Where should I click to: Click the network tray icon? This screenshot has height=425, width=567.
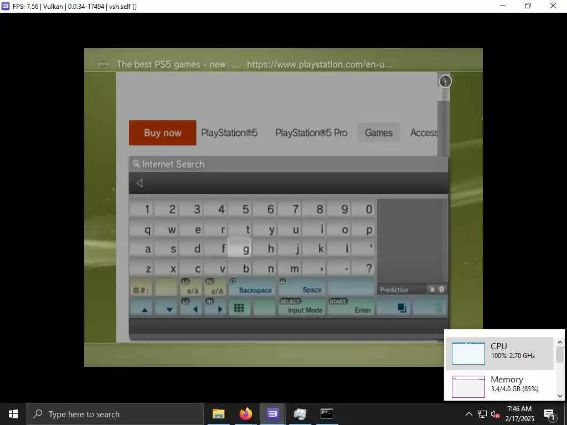pyautogui.click(x=482, y=414)
